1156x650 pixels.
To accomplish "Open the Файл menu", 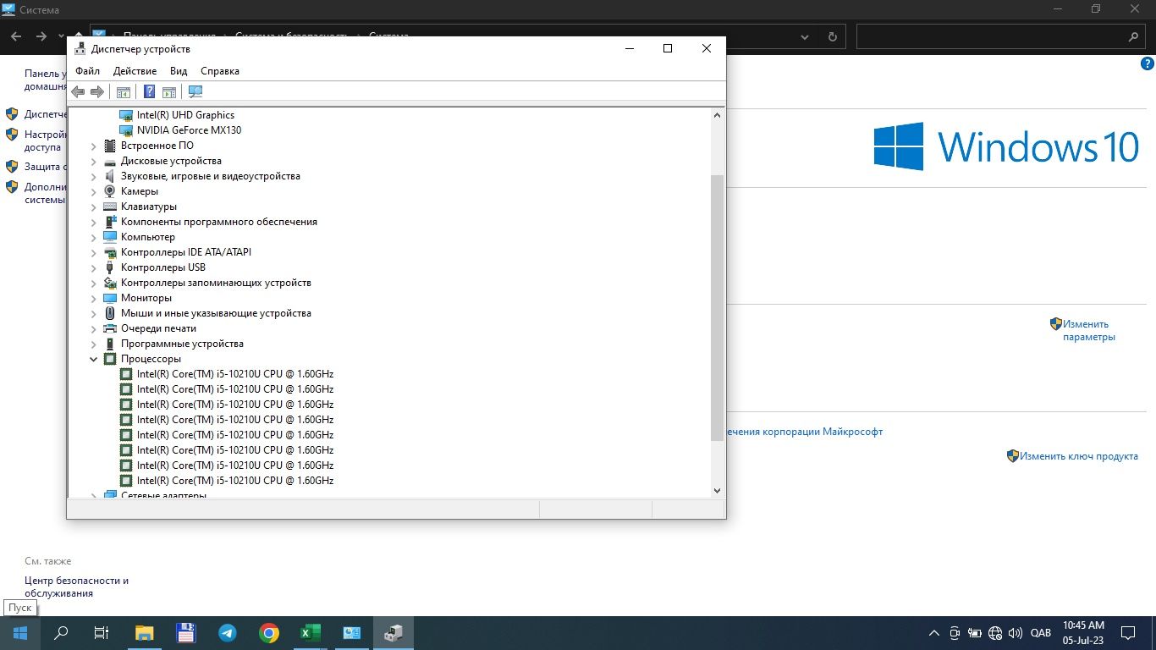I will point(87,71).
